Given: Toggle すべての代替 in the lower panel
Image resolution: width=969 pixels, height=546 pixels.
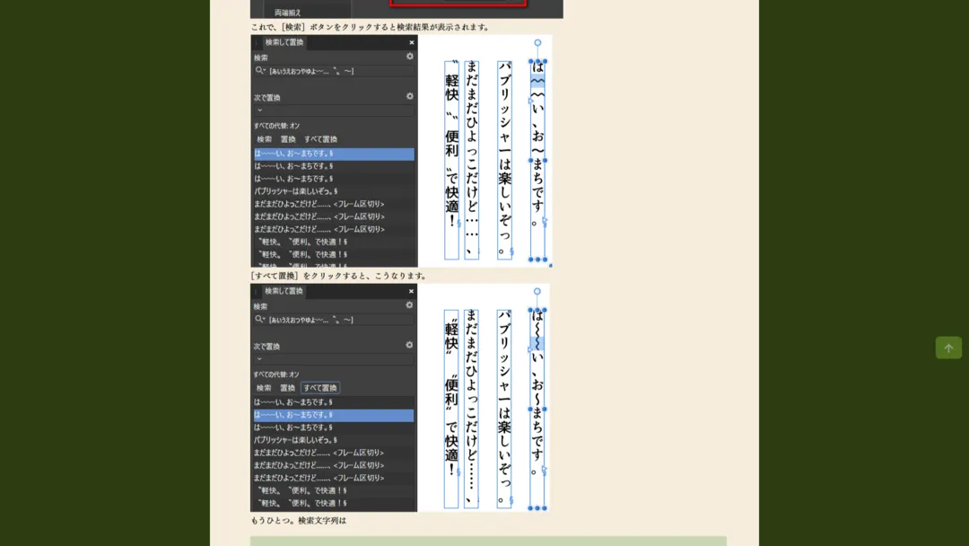Looking at the screenshot, I should (x=278, y=374).
